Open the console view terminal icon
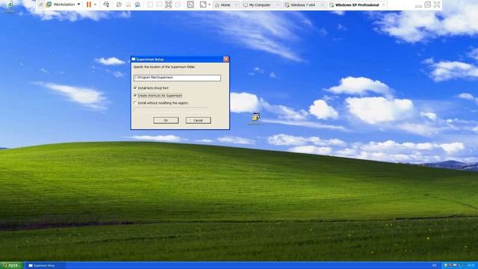 point(190,4)
